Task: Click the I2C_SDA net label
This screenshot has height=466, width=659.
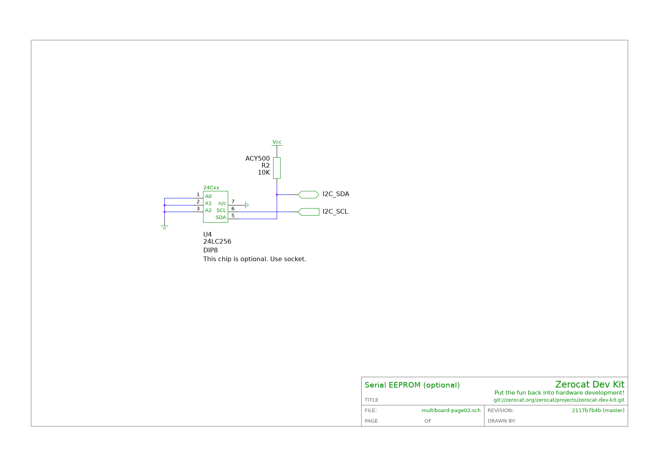Action: pos(336,194)
